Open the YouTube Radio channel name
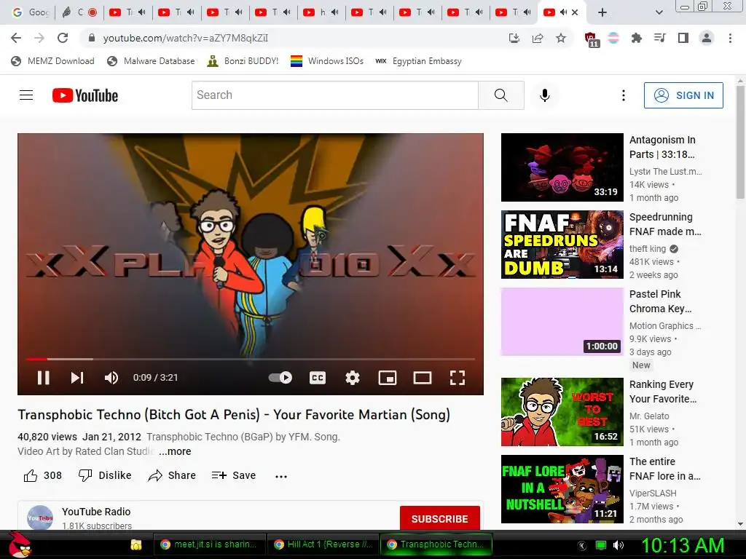Image resolution: width=746 pixels, height=559 pixels. (x=96, y=512)
